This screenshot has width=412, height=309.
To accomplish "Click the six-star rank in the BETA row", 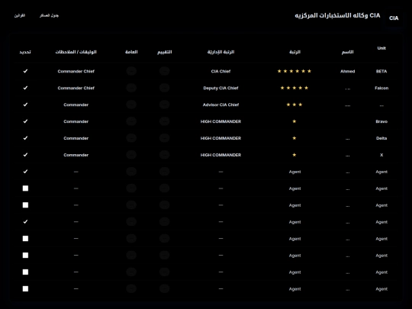I will coord(295,71).
